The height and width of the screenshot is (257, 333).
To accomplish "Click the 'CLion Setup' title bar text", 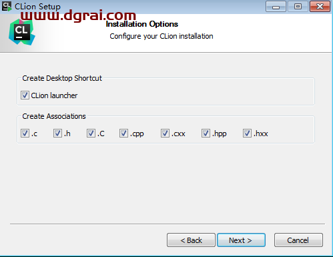I will pos(37,7).
